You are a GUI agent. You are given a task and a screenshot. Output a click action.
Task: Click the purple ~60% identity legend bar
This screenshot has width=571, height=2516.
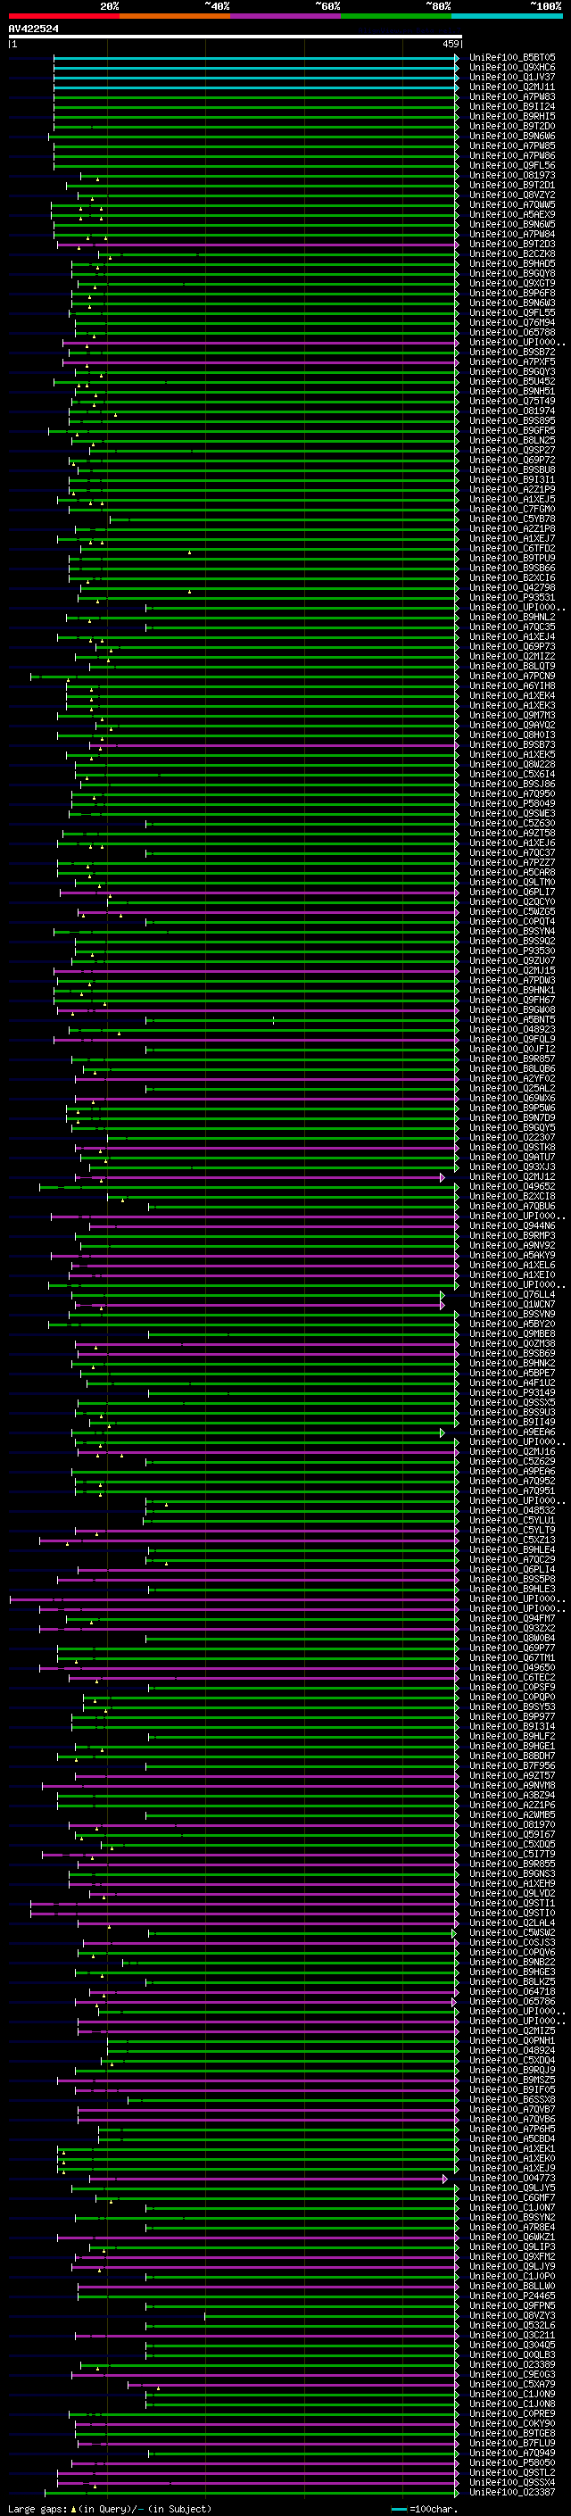tap(285, 16)
